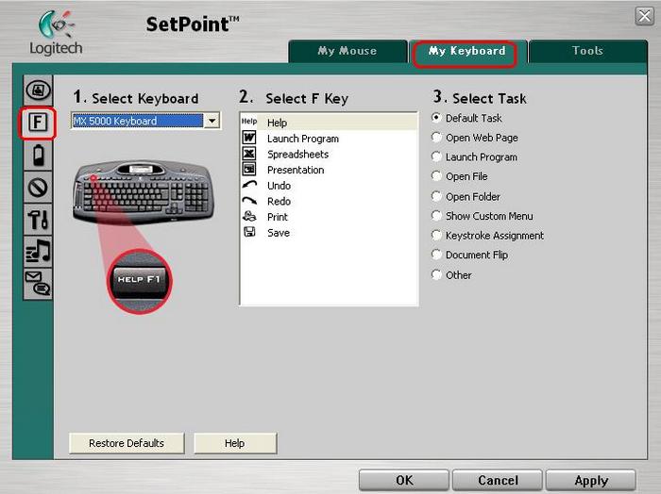Viewport: 661px width, 494px height.
Task: Select the Undo entry in F Key list
Action: [279, 186]
